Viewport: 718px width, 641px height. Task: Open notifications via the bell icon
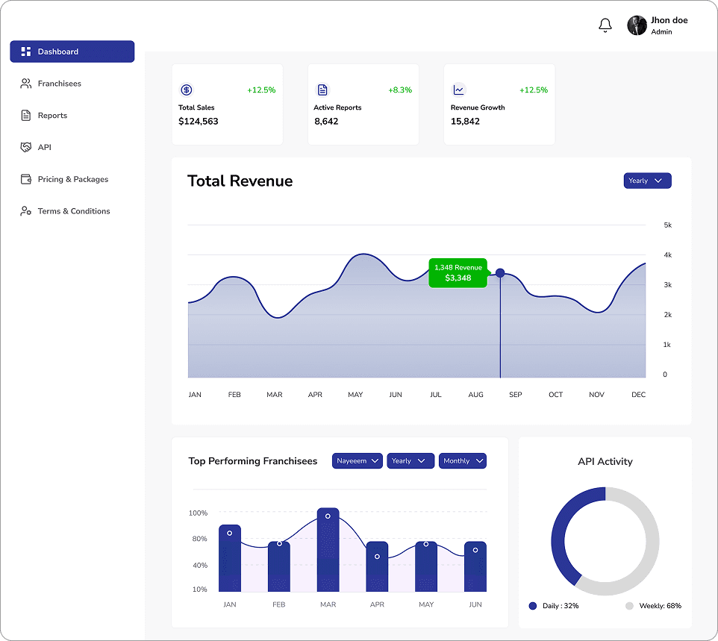coord(605,25)
